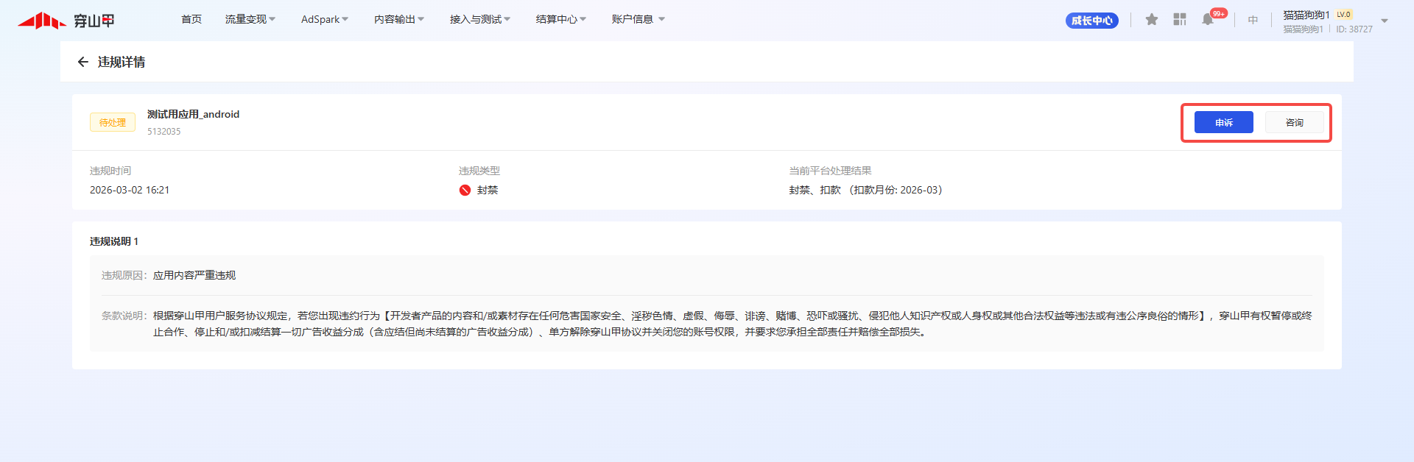
Task: Click the 穿山甲 logo
Action: tap(66, 21)
